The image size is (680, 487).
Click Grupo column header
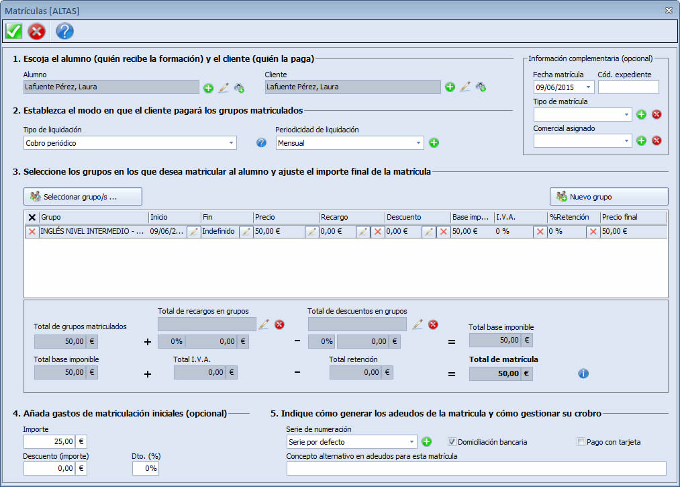point(94,217)
